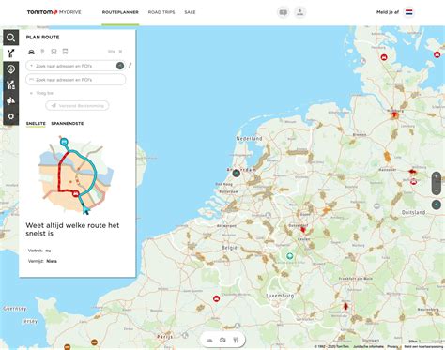Click the traffic jam marker south of Frankfurt
Screen dimensions: 445x350
click(x=345, y=306)
